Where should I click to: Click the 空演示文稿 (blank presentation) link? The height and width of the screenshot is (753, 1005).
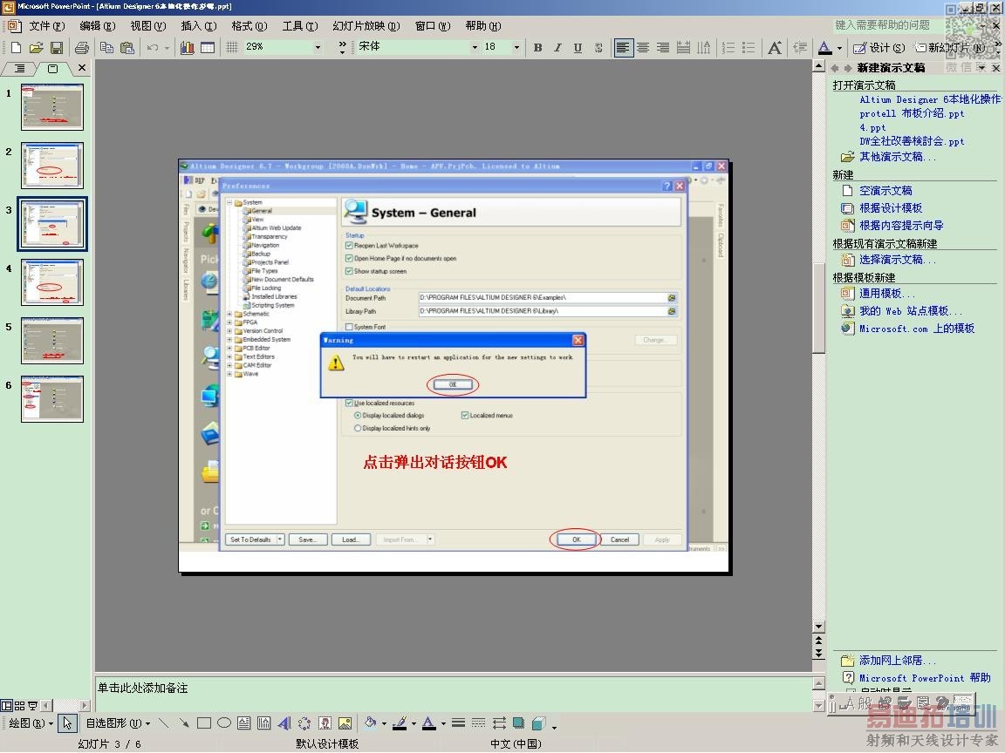[885, 190]
